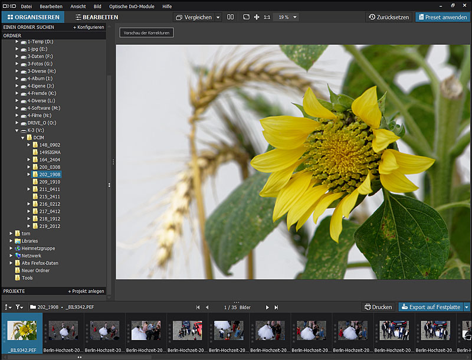Jump to the last image in filmstrip

point(276,307)
